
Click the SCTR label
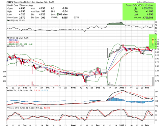76,18
